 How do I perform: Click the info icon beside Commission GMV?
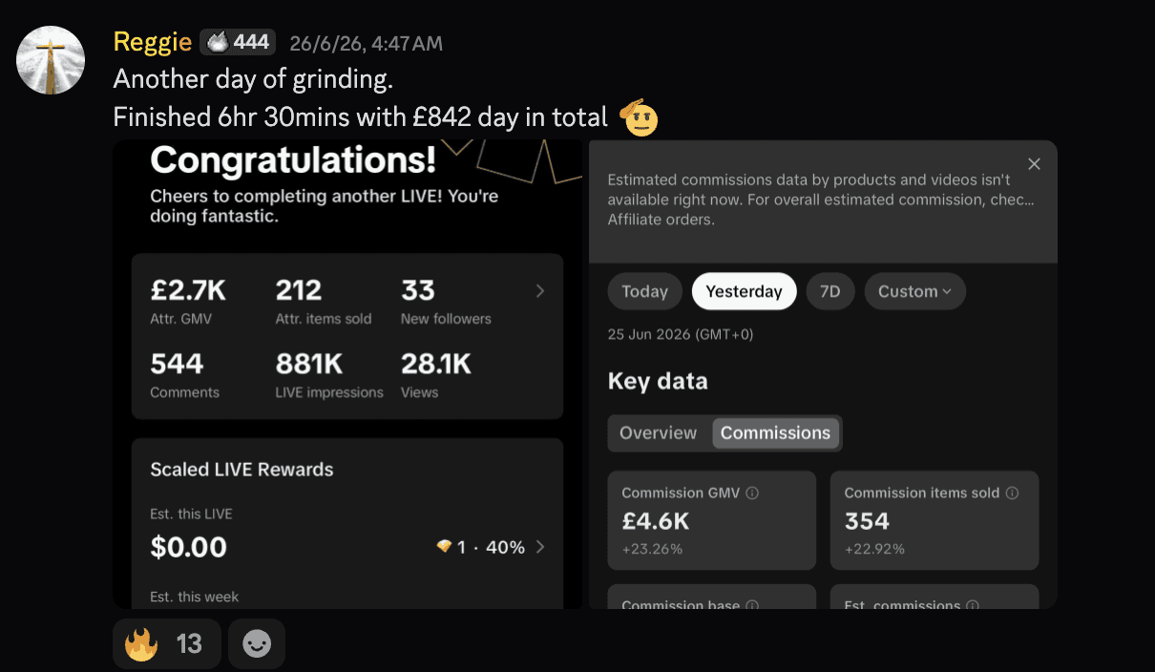(x=752, y=493)
